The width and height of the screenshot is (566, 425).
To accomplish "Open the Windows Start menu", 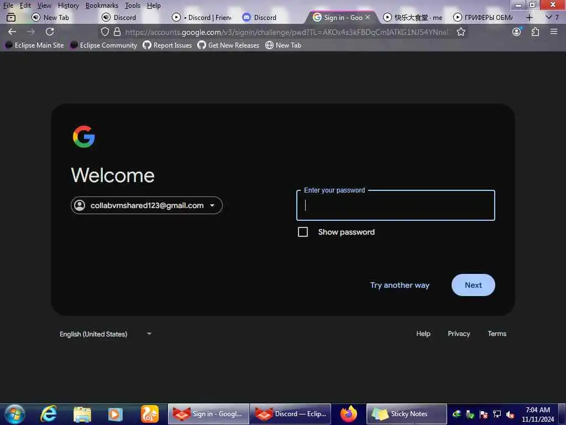I will point(15,414).
